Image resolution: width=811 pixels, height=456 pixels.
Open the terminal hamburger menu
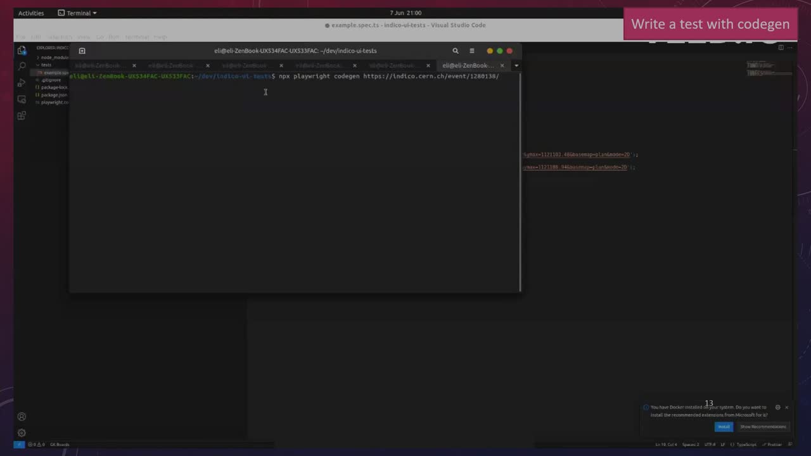[471, 51]
